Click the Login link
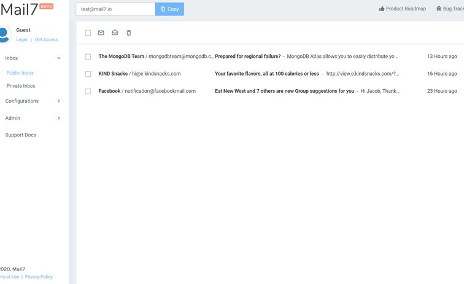Viewport: 464px width, 284px height. pos(21,40)
